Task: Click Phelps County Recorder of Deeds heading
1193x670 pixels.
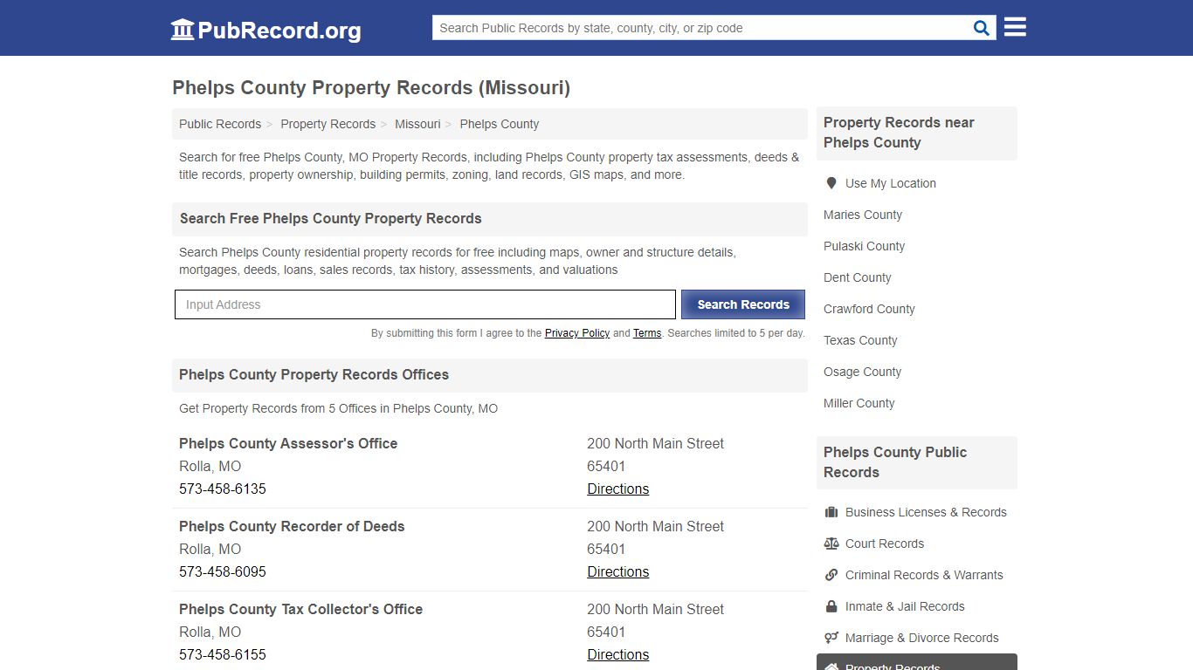Action: tap(292, 526)
